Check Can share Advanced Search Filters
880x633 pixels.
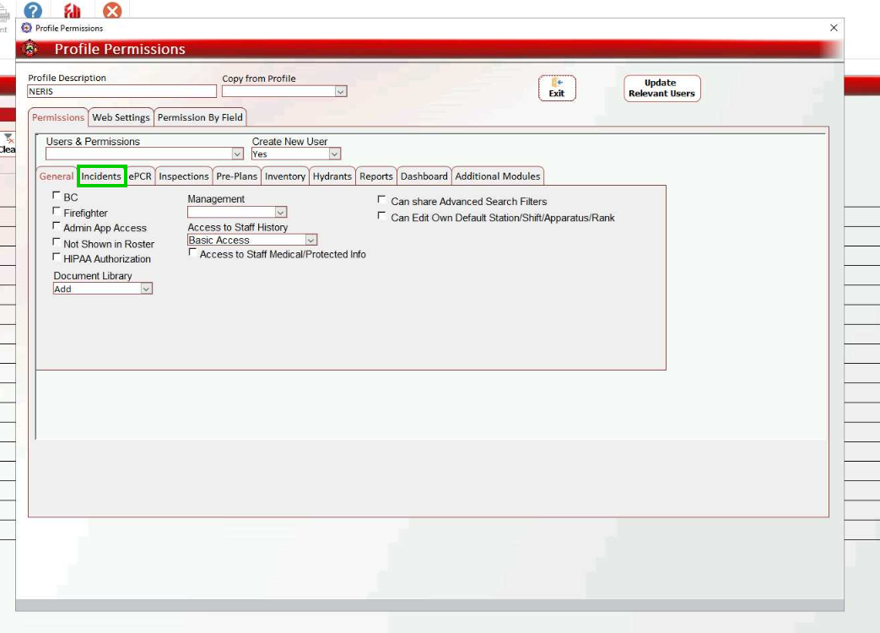tap(382, 201)
